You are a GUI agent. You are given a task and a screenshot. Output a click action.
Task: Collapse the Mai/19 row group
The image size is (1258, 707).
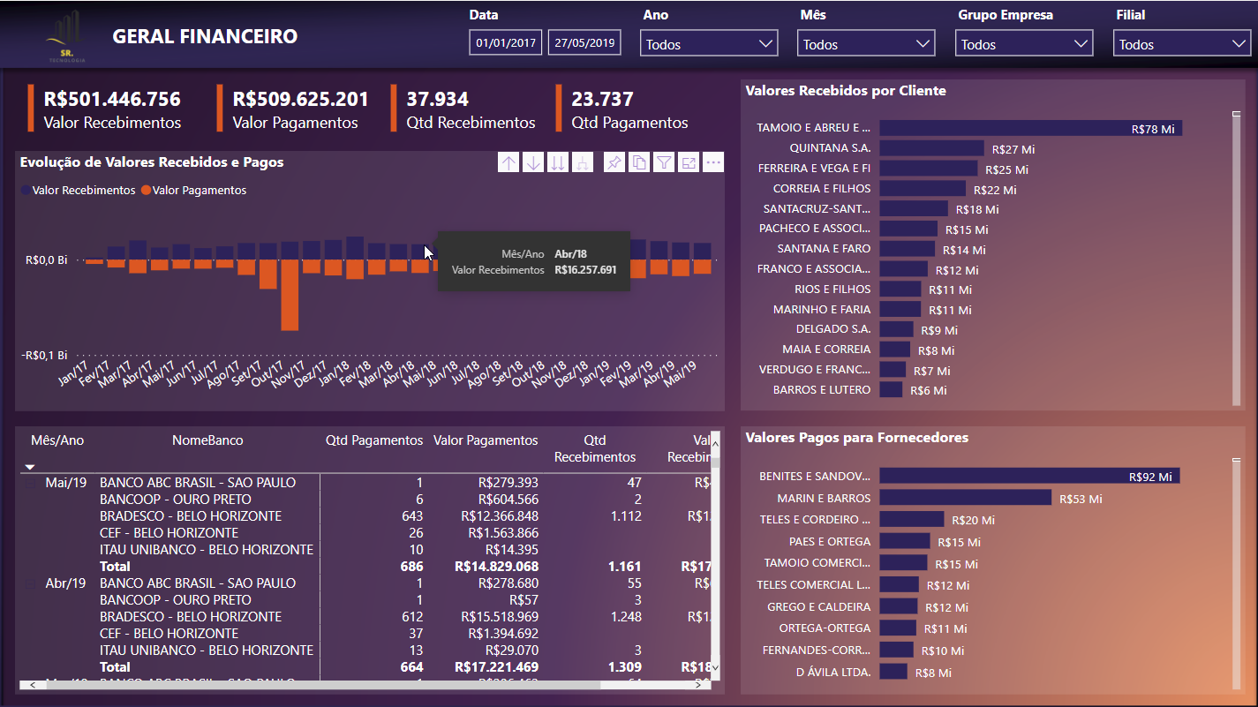32,483
